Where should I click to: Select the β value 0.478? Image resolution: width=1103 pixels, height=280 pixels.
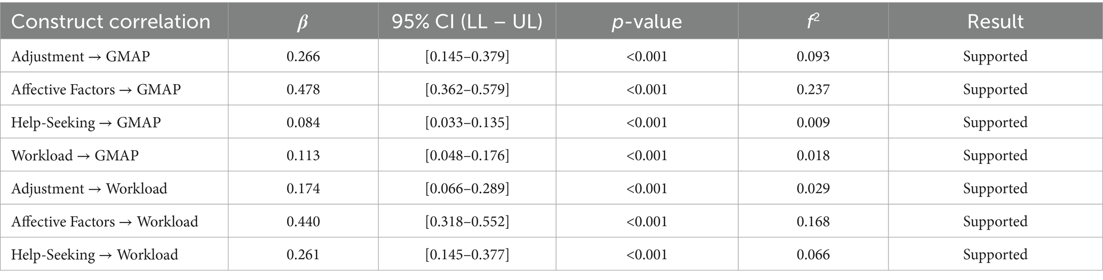pyautogui.click(x=303, y=89)
